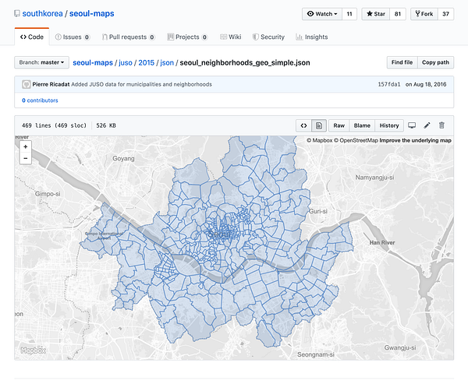
Task: Open the Projects tab
Action: coord(187,37)
